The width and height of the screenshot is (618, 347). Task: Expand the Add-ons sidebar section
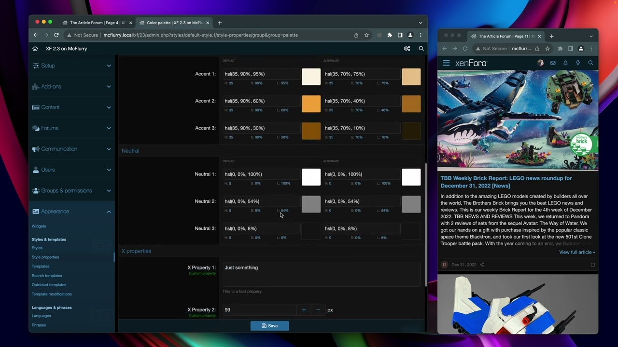pos(71,87)
